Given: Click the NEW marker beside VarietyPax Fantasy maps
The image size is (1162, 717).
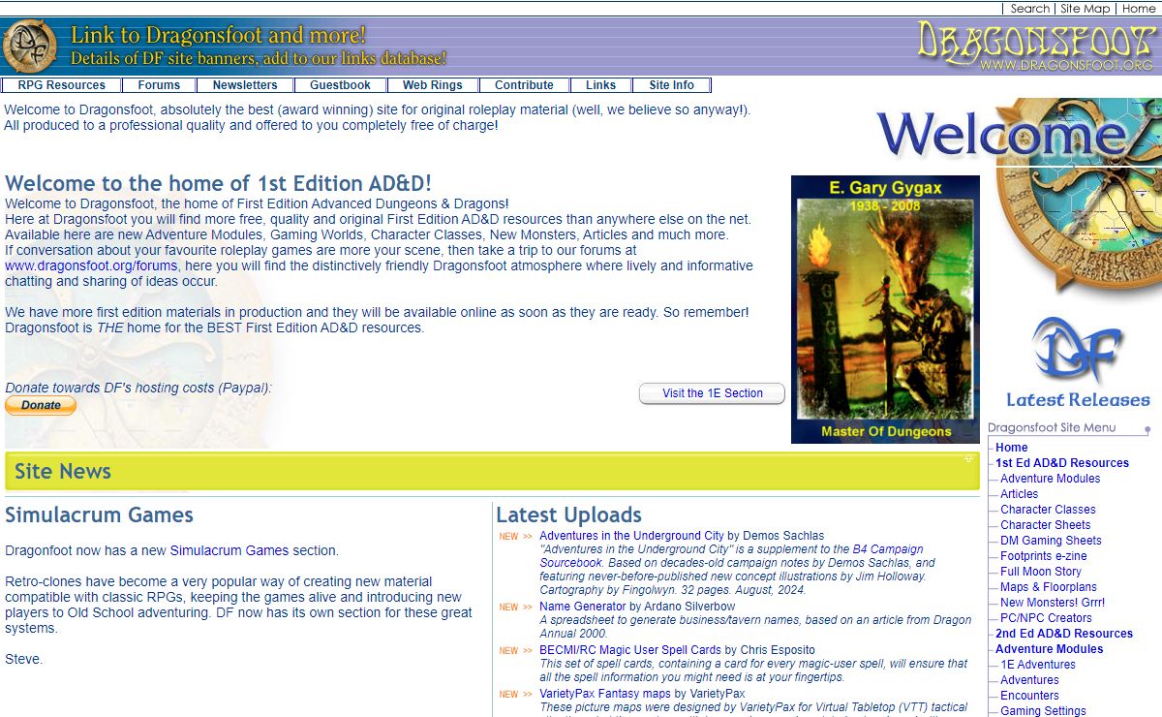Looking at the screenshot, I should pyautogui.click(x=515, y=695).
